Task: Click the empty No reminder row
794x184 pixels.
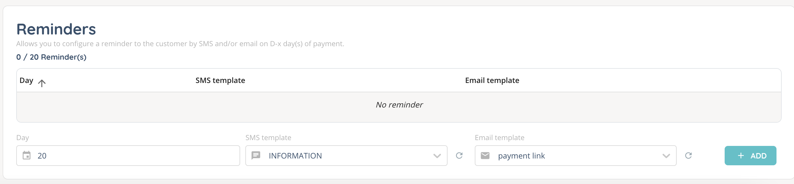Action: (x=399, y=105)
